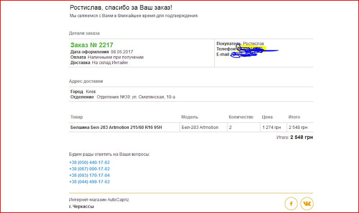Select product name 'Белшина Бел-283 Artmotion 215/60 R16 95H'

(x=116, y=127)
